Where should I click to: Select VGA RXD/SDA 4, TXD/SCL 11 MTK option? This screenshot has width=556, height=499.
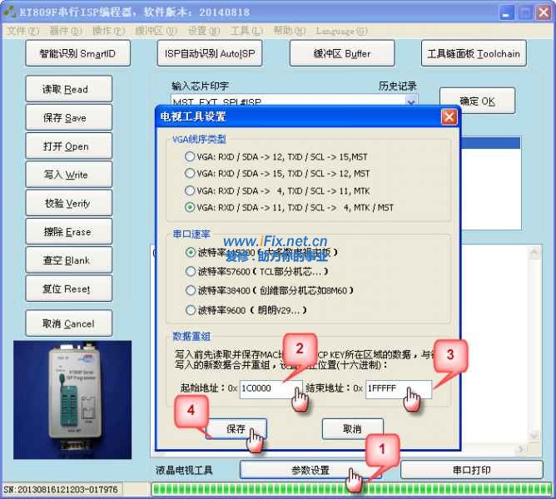point(191,190)
